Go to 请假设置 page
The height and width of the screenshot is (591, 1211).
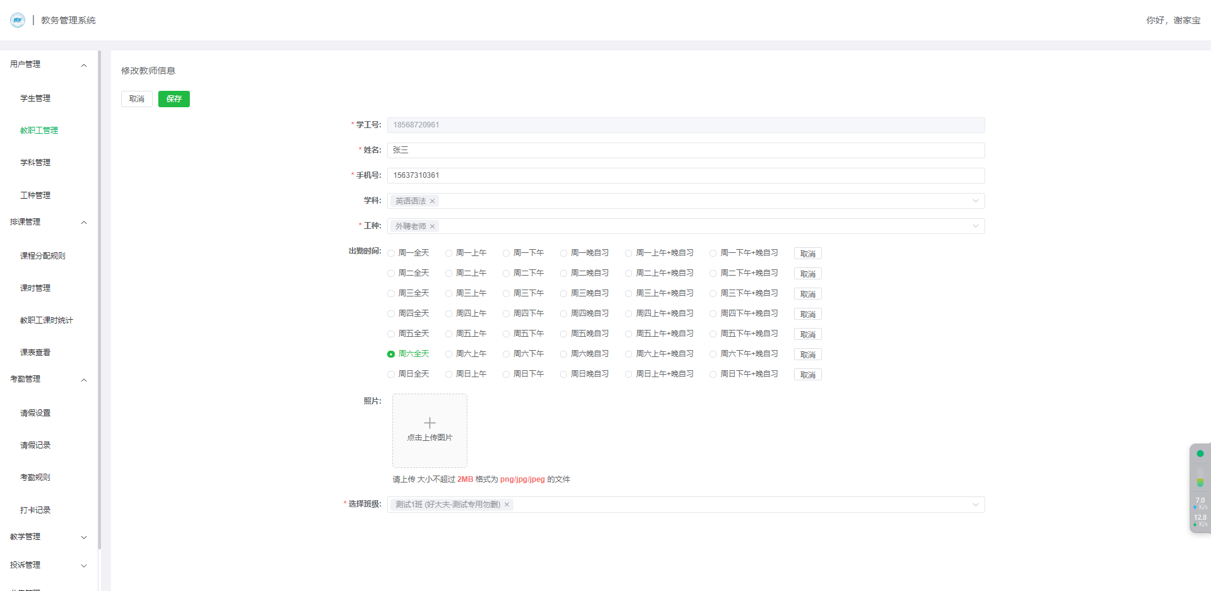pos(35,413)
